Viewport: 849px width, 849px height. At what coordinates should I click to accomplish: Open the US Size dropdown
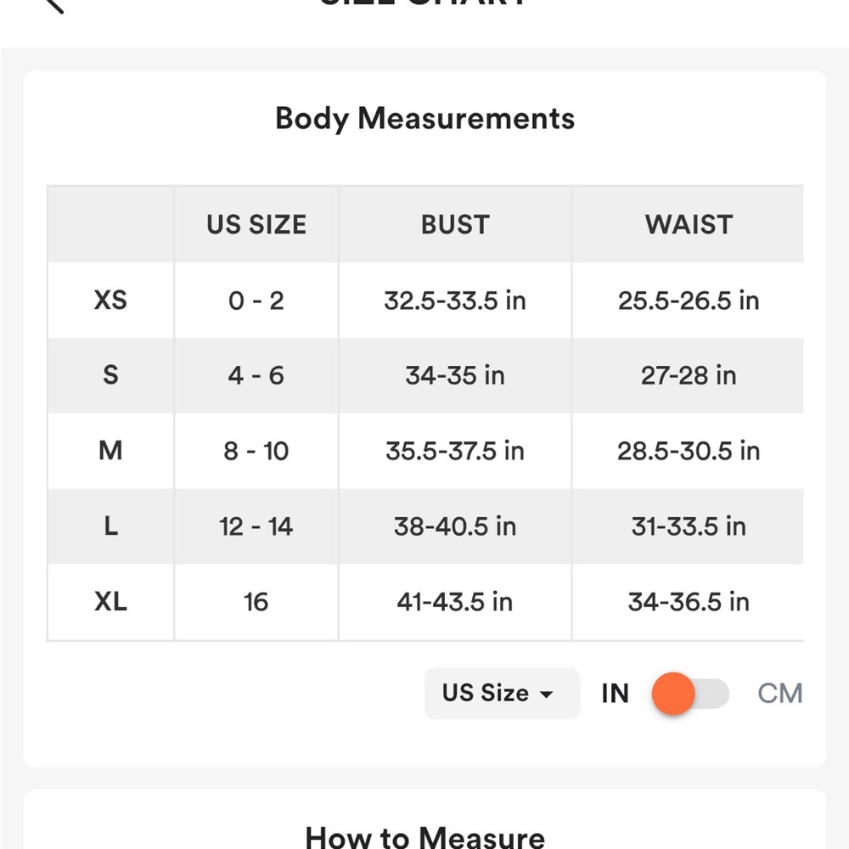tap(501, 694)
